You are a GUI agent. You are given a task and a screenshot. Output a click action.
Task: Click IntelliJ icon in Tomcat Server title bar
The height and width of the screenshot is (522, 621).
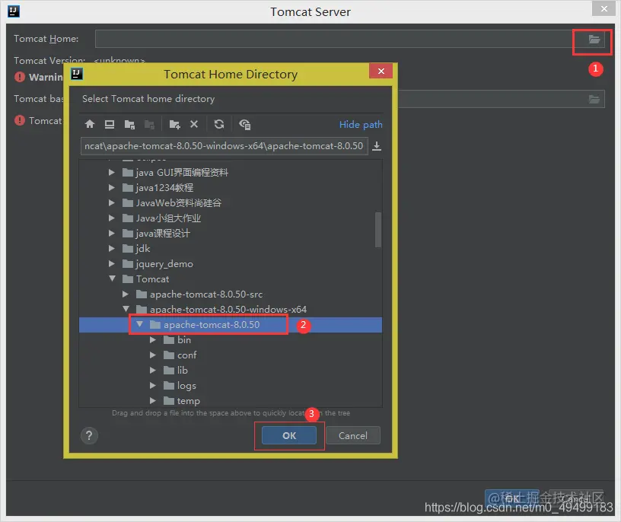pyautogui.click(x=14, y=11)
